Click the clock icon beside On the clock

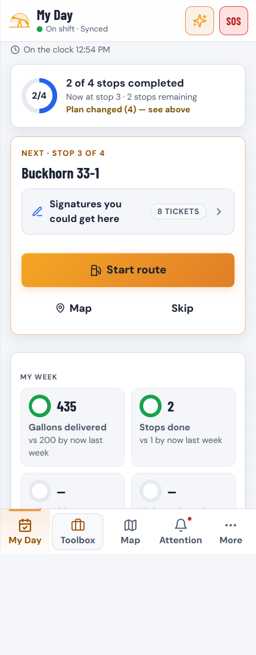pyautogui.click(x=15, y=50)
